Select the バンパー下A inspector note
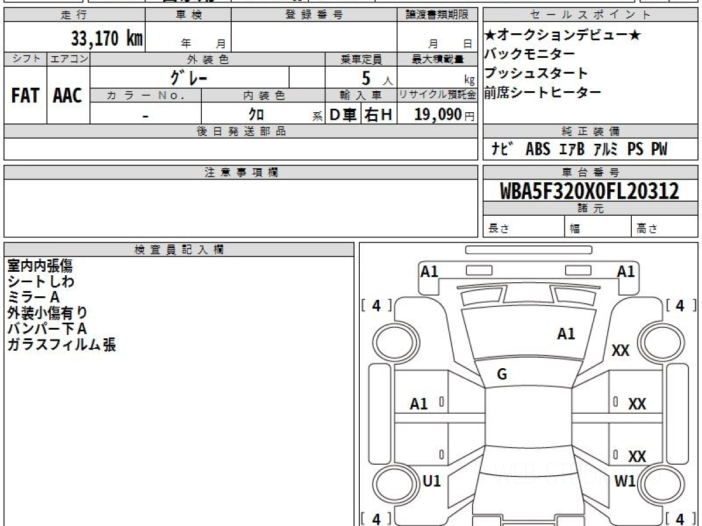 (x=47, y=329)
